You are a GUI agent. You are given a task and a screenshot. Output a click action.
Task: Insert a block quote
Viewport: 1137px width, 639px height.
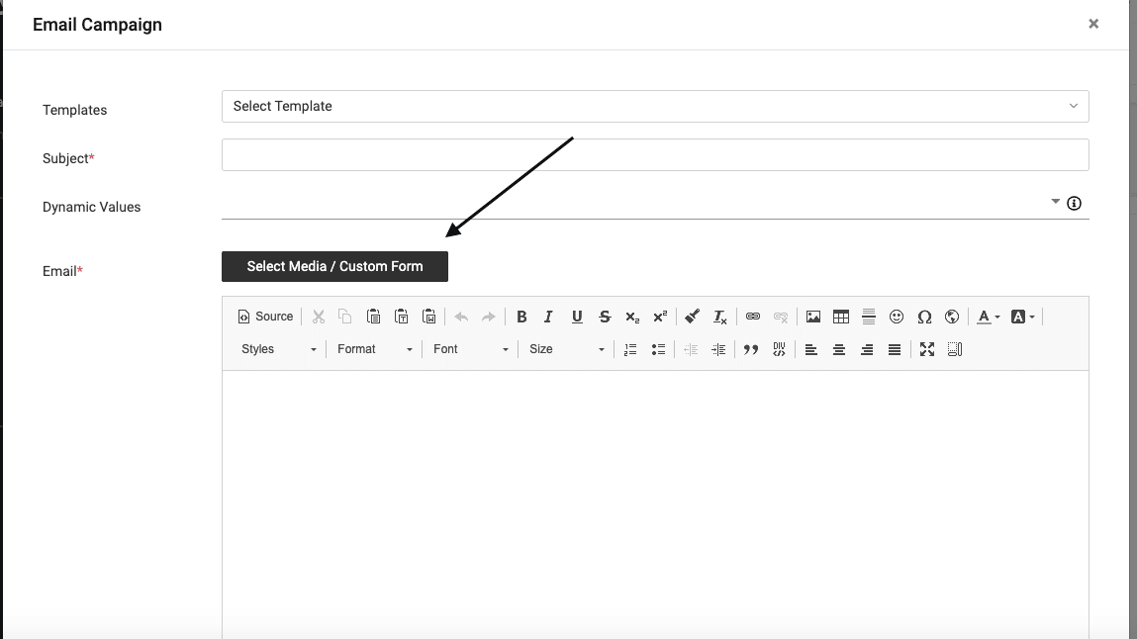pyautogui.click(x=751, y=349)
